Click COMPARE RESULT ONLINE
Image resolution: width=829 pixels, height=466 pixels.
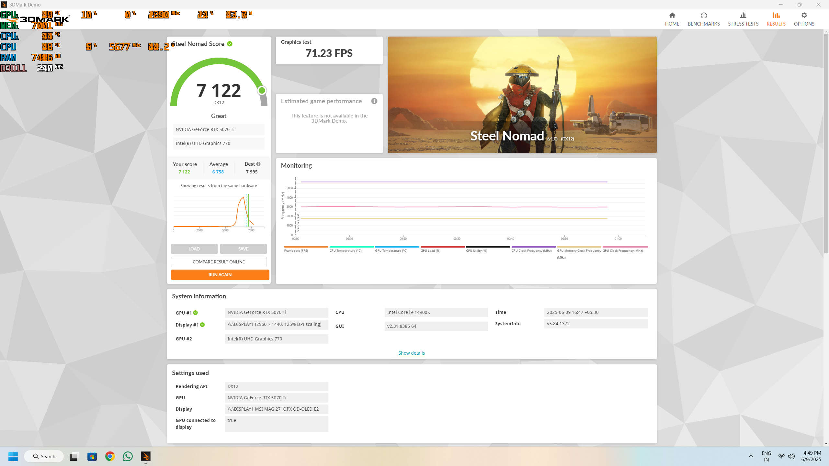pos(219,262)
